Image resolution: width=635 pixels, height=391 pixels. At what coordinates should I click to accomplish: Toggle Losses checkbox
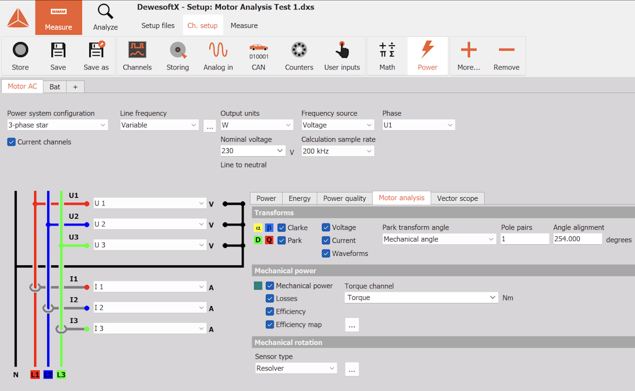(x=270, y=299)
